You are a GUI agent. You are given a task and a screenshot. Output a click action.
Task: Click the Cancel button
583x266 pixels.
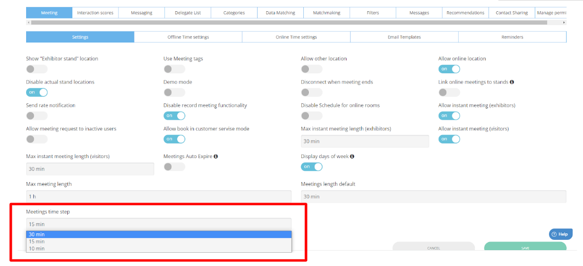point(434,247)
